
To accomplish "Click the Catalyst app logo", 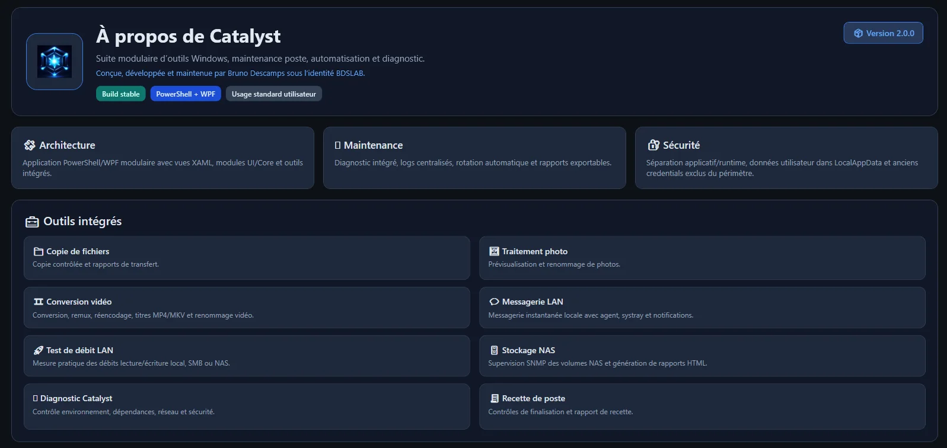I will click(55, 62).
